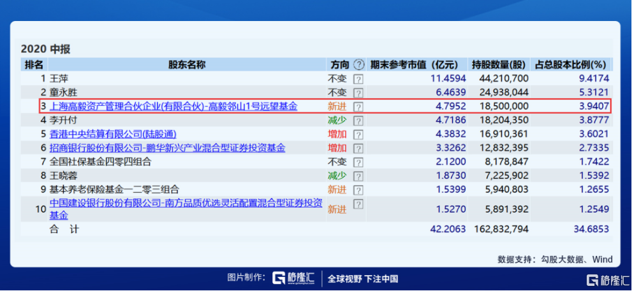
Task: Click 全球视野 下注中国 slogan text
Action: click(363, 278)
